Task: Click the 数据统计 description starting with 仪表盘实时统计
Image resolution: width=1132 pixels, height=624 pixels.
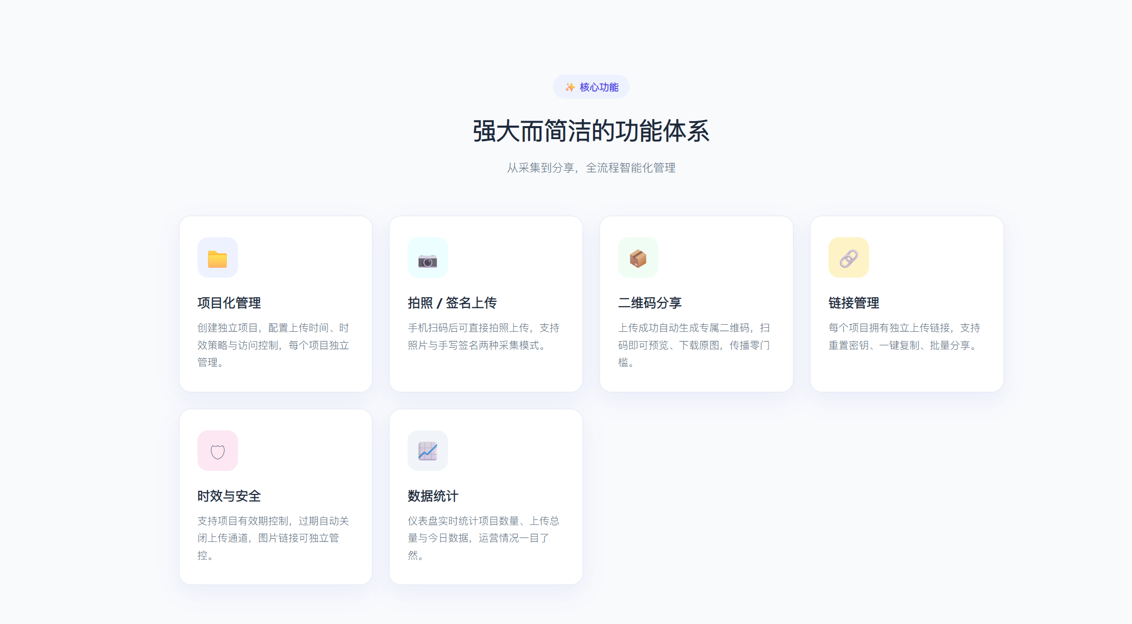Action: click(483, 538)
